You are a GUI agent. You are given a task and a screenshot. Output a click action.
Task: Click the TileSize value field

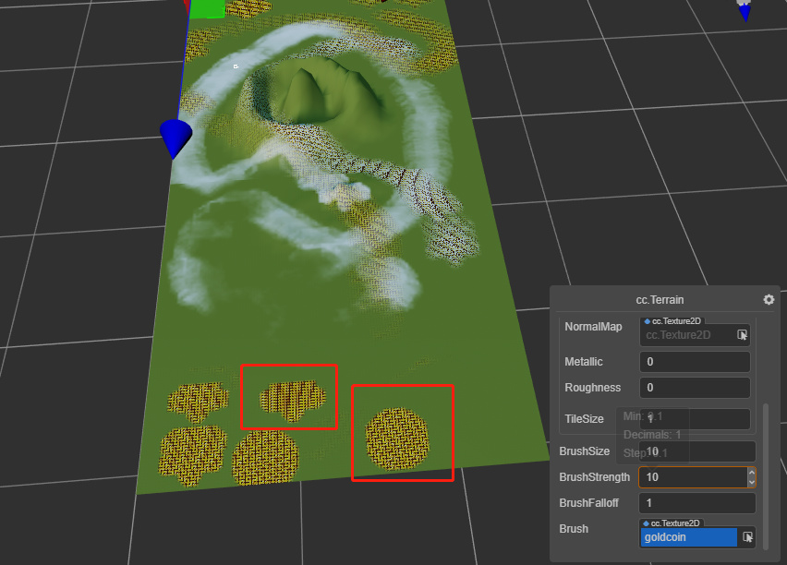point(695,419)
